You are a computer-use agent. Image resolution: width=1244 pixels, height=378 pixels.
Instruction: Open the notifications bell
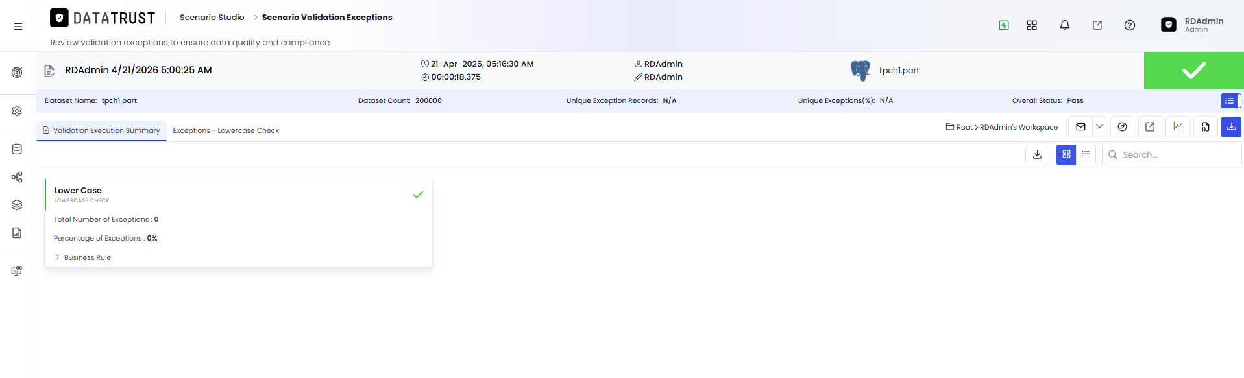(x=1065, y=25)
